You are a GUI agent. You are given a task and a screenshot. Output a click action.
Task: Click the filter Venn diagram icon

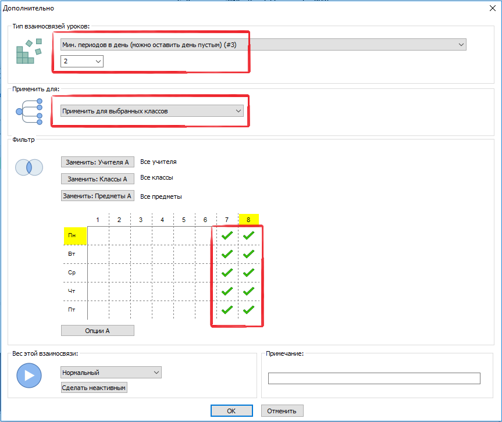click(29, 167)
